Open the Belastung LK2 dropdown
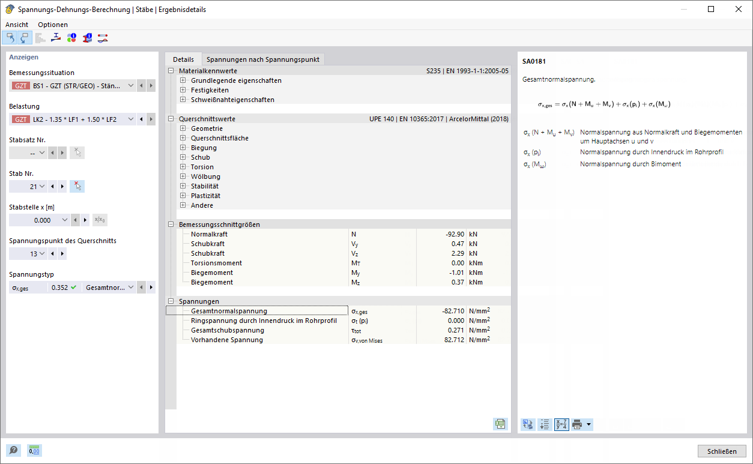The width and height of the screenshot is (753, 464). [x=131, y=119]
